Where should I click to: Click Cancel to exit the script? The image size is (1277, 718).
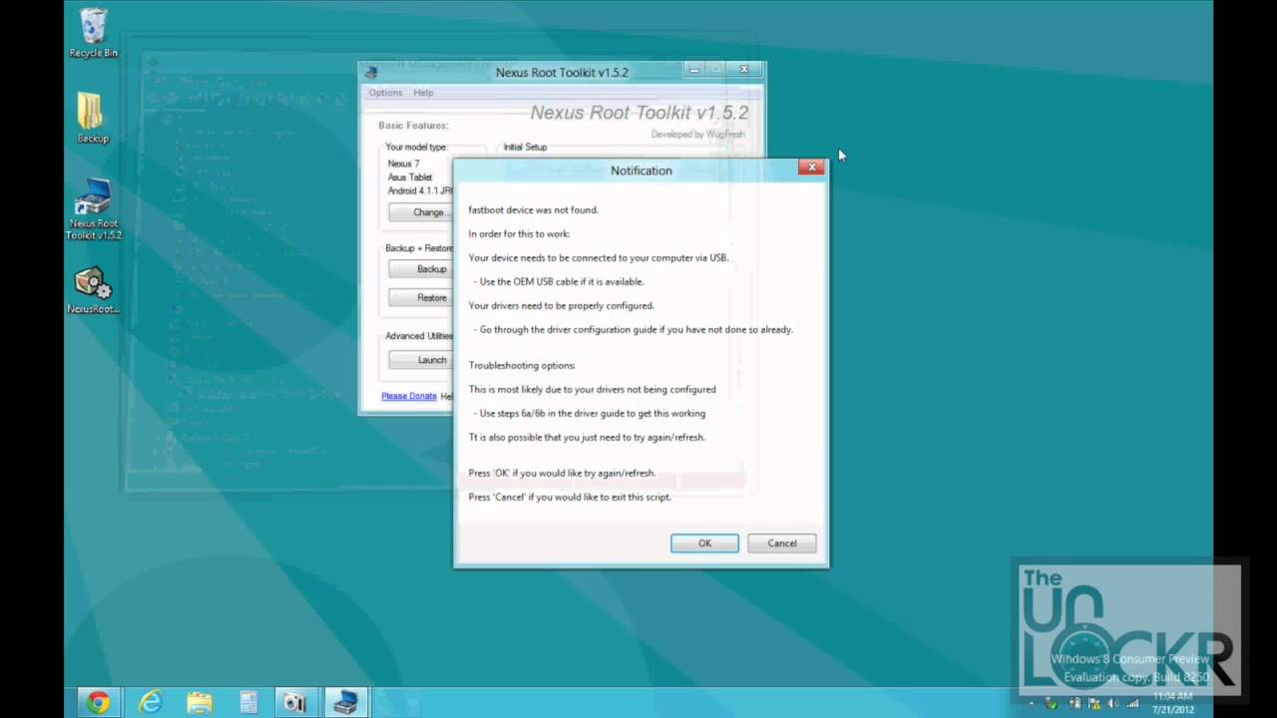[781, 543]
